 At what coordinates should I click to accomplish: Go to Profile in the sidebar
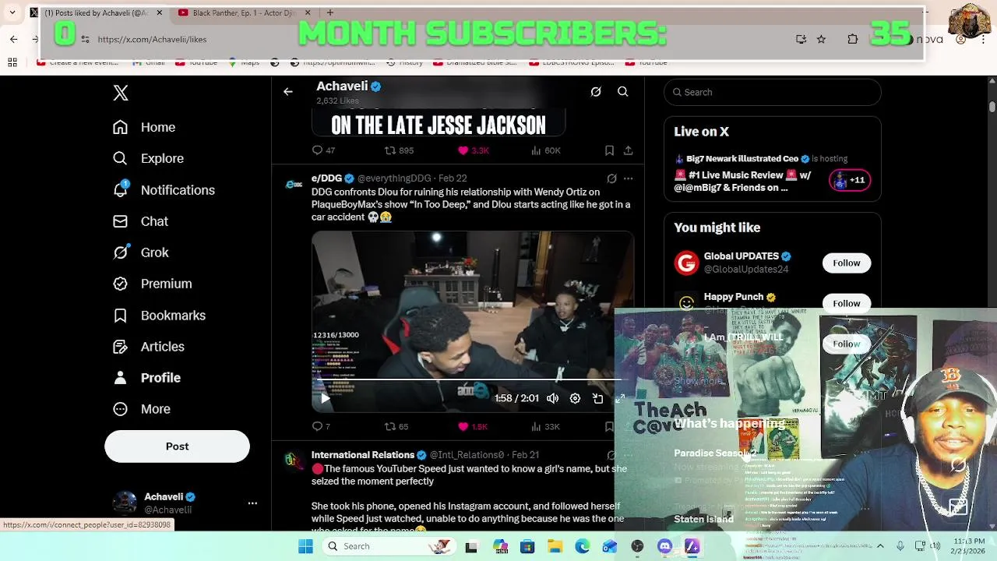pos(146,378)
